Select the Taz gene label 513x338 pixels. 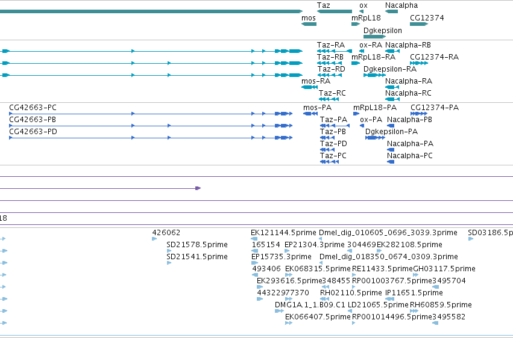pyautogui.click(x=323, y=5)
